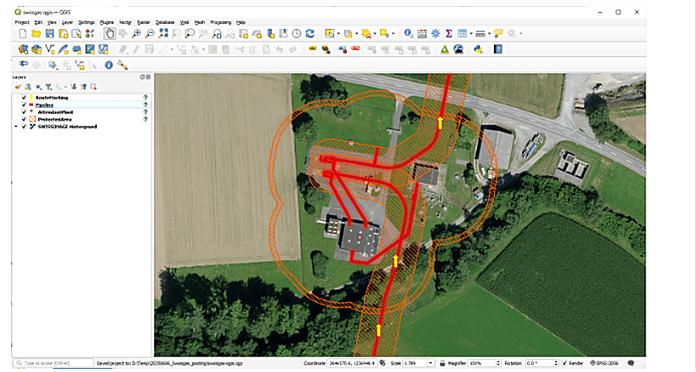Open the Data Source Manager icon

coord(23,49)
